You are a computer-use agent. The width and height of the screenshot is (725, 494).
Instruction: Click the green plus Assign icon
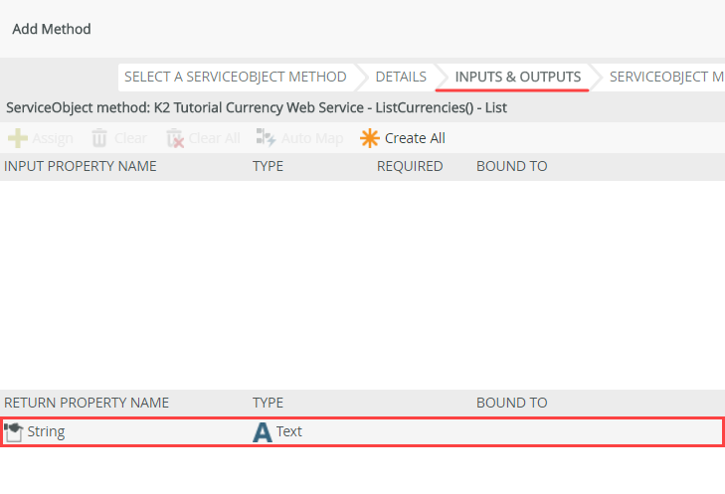coord(17,138)
